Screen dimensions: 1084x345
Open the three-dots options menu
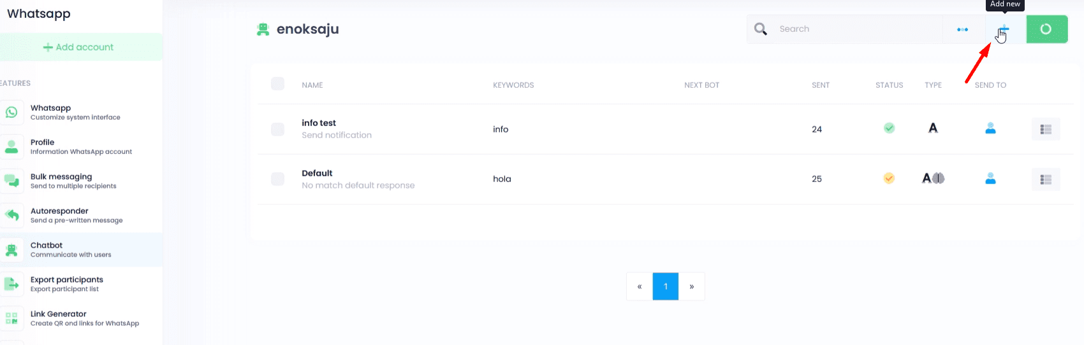point(963,29)
